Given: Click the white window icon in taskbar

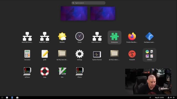Looking at the screenshot, I should point(7,98).
